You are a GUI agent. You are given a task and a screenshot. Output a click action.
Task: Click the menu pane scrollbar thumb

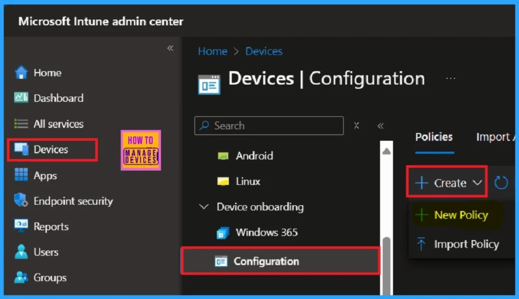pyautogui.click(x=386, y=265)
